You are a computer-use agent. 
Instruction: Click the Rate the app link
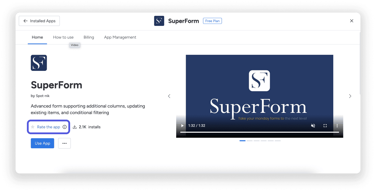point(49,127)
